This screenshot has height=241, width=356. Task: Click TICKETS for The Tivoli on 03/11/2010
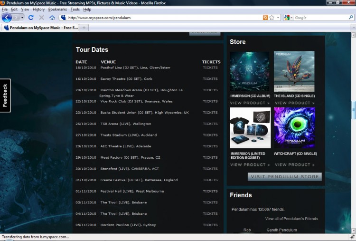[x=210, y=202]
